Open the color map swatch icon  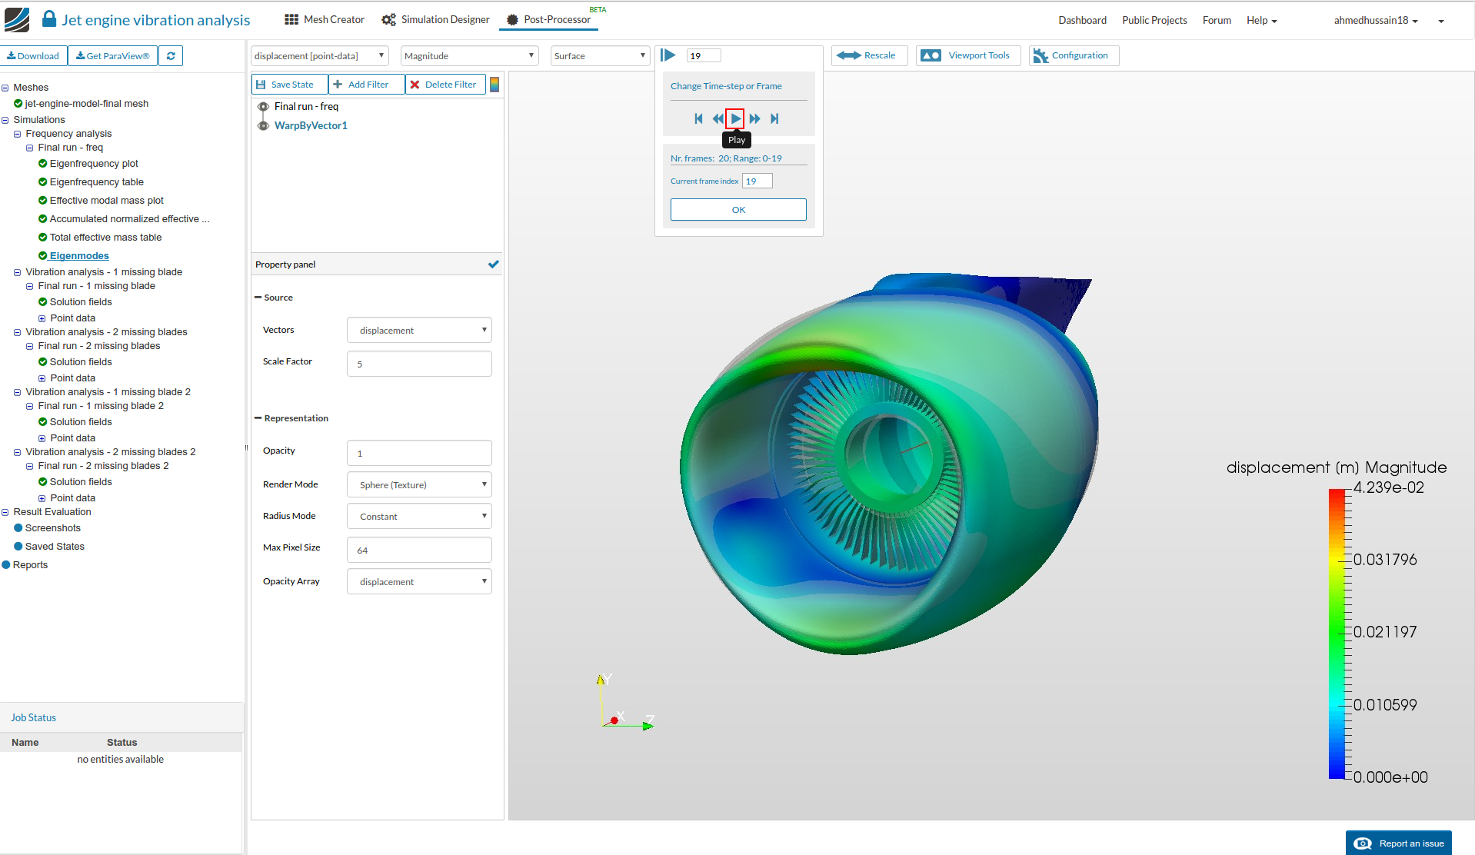tap(494, 85)
